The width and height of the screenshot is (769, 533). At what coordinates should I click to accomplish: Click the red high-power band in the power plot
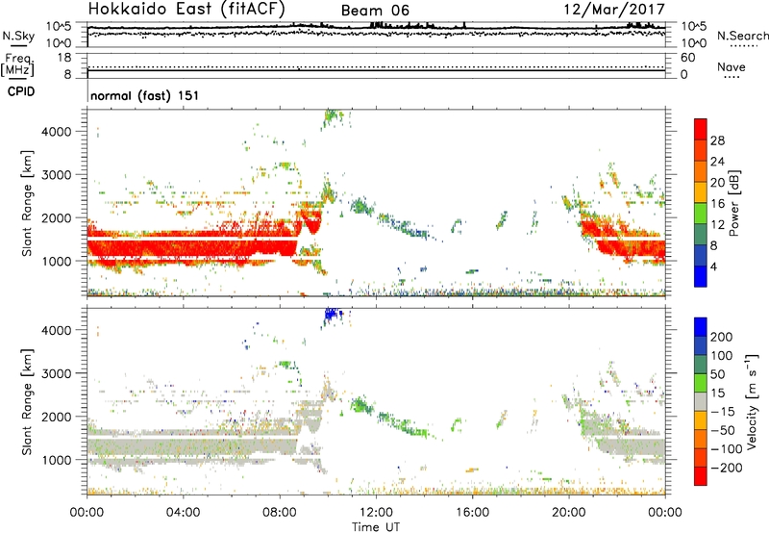(191, 247)
